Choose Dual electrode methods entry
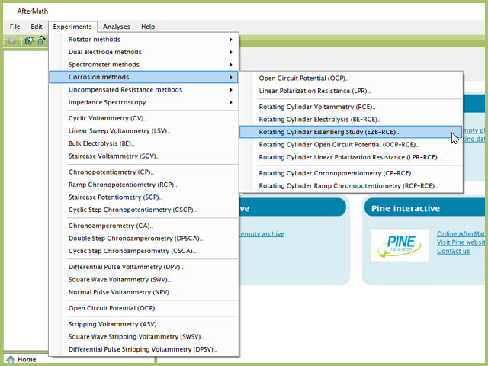Screen dimensions: 488x366 (x=143, y=52)
